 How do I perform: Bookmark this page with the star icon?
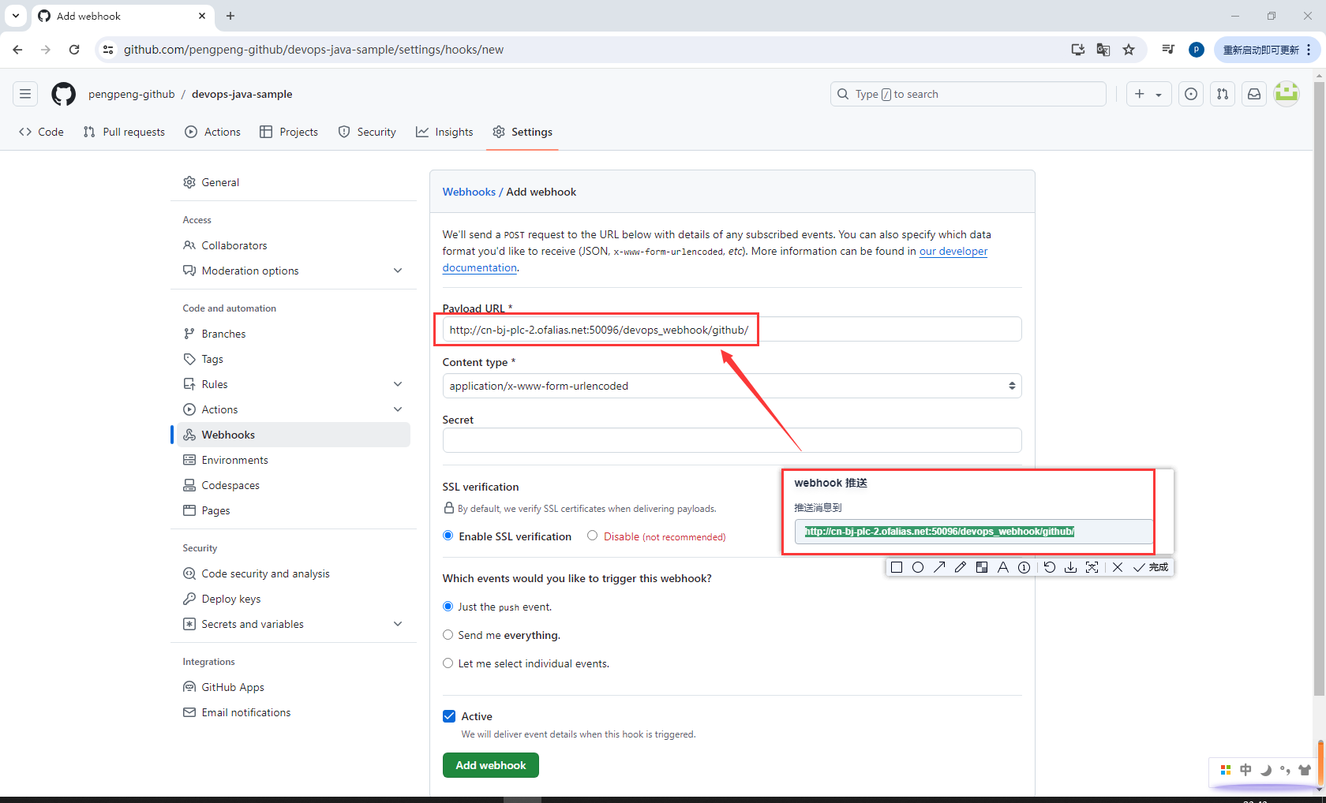[1129, 50]
